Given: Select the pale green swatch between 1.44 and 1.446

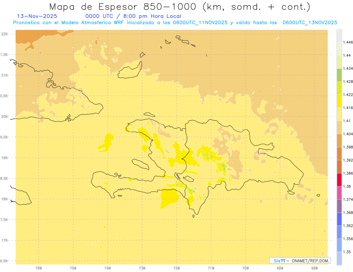Looking at the screenshot, I should pyautogui.click(x=339, y=49).
